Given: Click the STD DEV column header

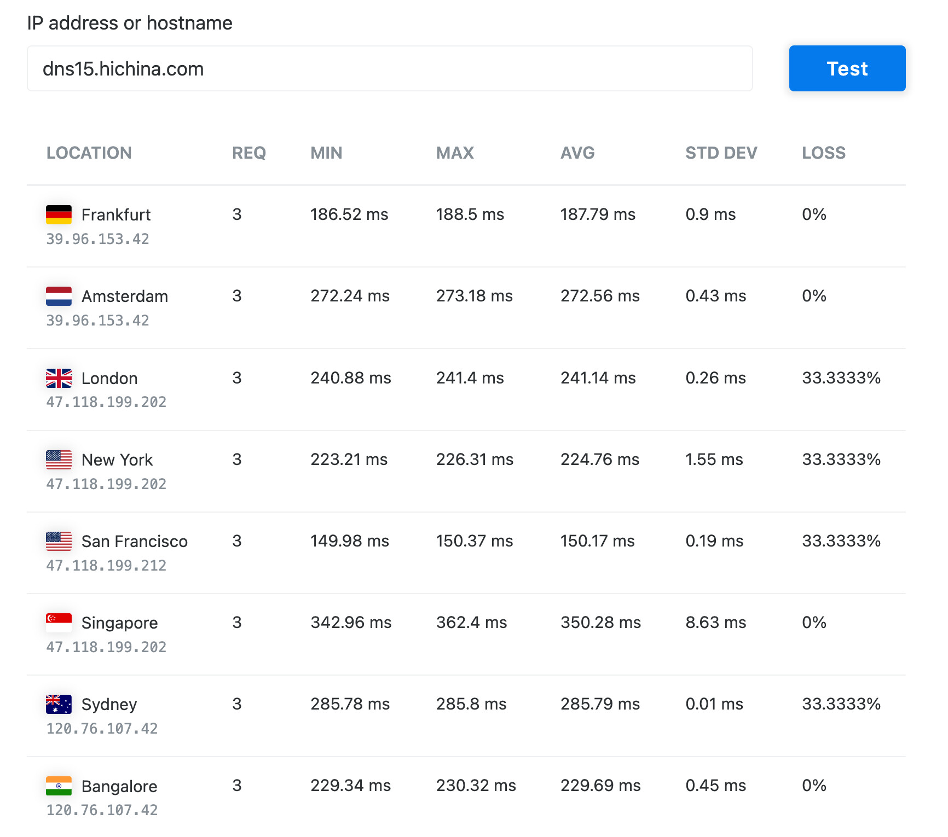Looking at the screenshot, I should click(721, 153).
